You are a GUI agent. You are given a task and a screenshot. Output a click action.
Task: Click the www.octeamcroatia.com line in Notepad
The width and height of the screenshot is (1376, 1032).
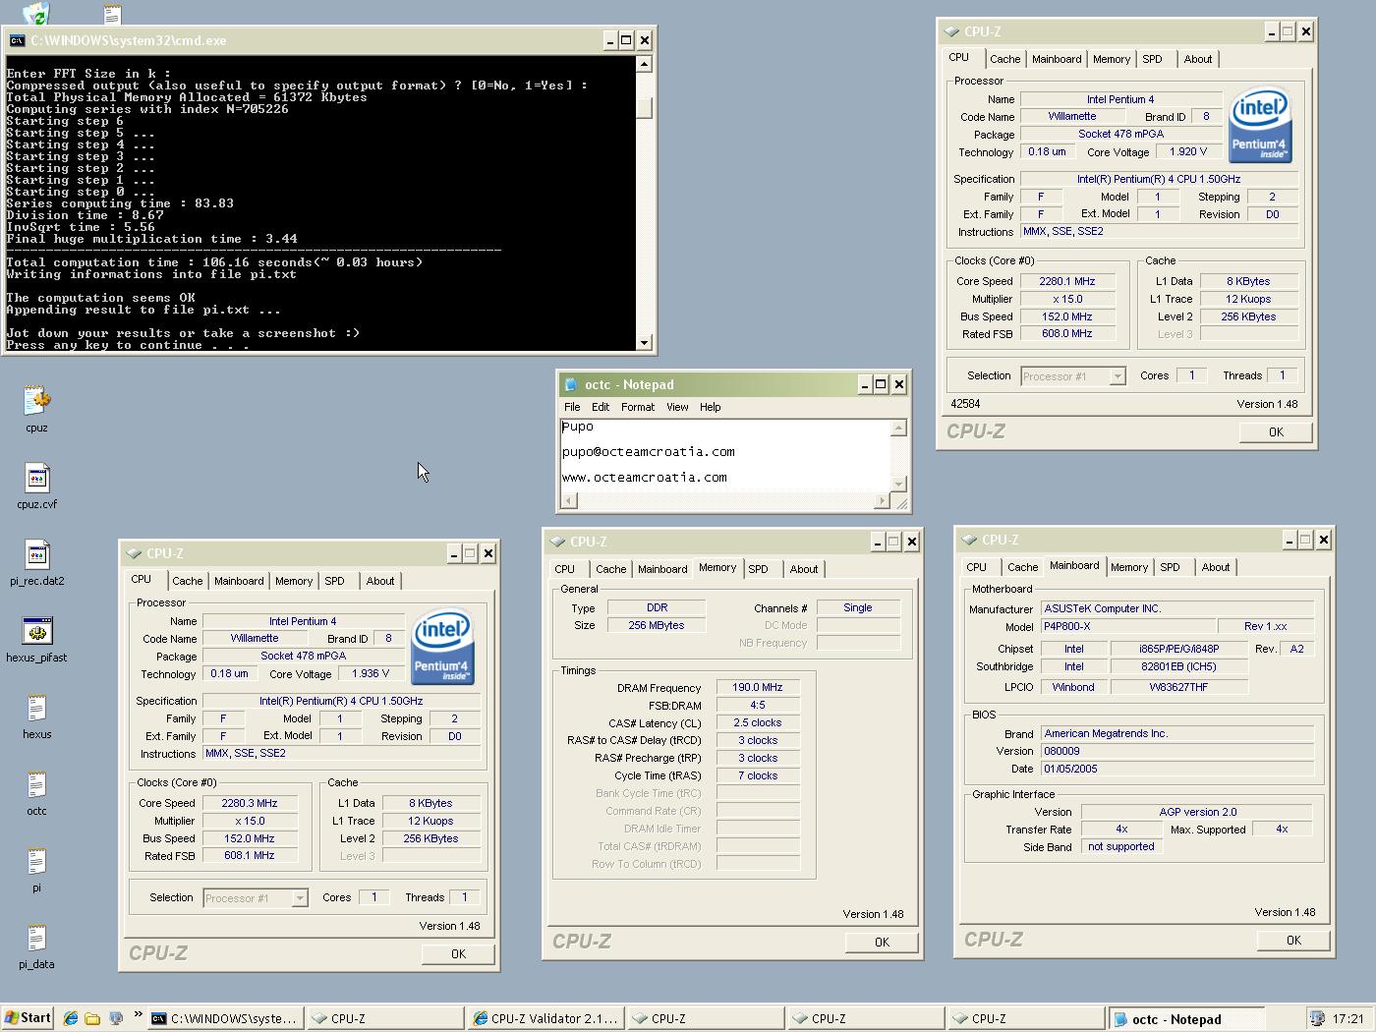click(645, 477)
